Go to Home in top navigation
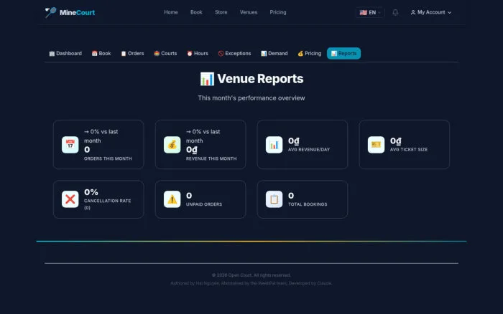The height and width of the screenshot is (314, 503). (x=171, y=12)
